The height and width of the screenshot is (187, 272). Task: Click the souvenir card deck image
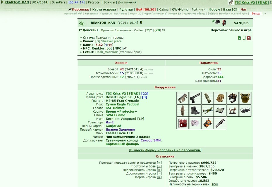tap(195, 123)
